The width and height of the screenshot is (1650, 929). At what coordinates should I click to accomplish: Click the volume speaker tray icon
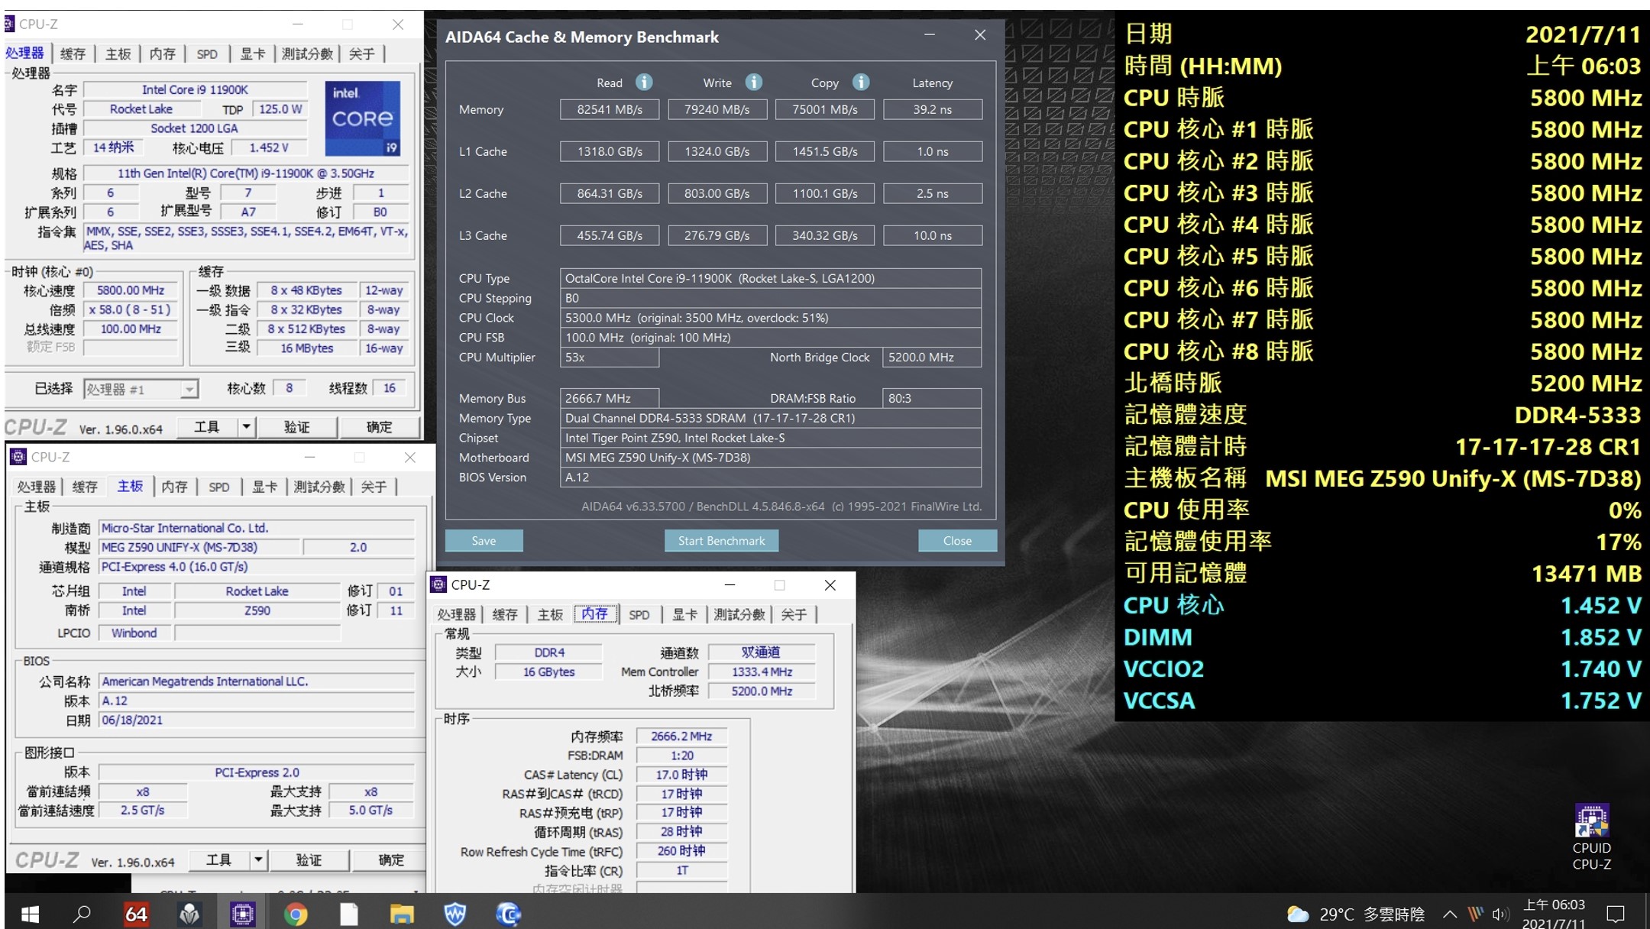pos(1500,914)
